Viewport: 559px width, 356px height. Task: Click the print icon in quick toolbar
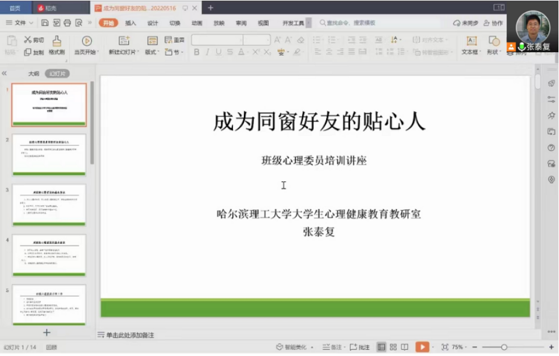[x=67, y=23]
